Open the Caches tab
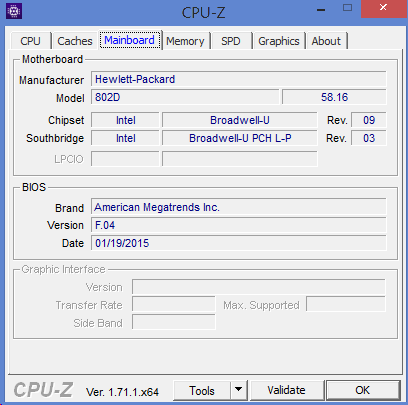 [74, 41]
